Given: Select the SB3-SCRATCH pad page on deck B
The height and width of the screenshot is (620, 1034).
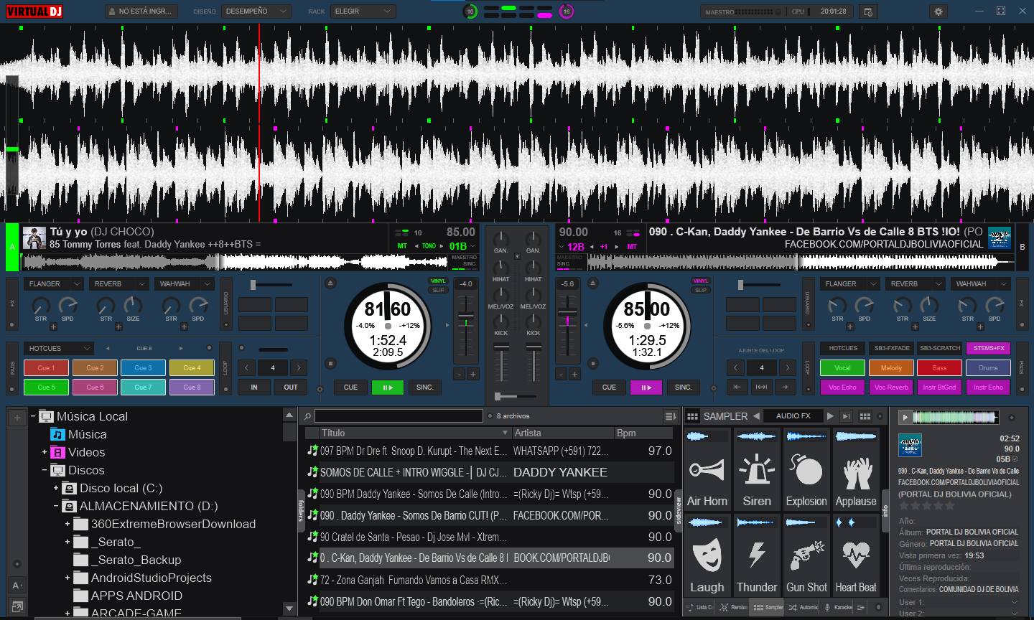Looking at the screenshot, I should [x=940, y=348].
